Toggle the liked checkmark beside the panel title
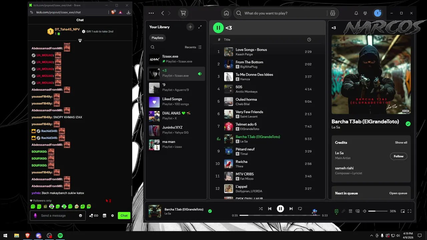427x240 pixels. 408,124
